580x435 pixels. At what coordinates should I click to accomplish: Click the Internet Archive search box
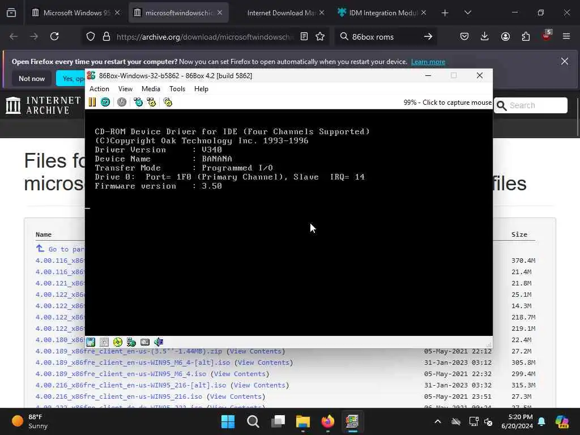(531, 105)
